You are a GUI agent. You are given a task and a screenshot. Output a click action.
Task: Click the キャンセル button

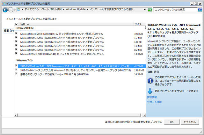coord(190,122)
